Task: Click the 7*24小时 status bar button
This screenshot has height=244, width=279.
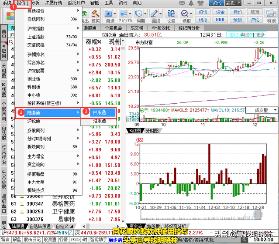Action: click(x=79, y=240)
